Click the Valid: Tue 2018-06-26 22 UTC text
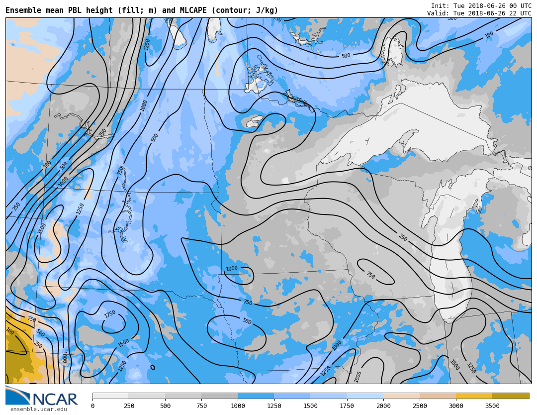Viewport: 537px width, 415px height. pos(479,13)
